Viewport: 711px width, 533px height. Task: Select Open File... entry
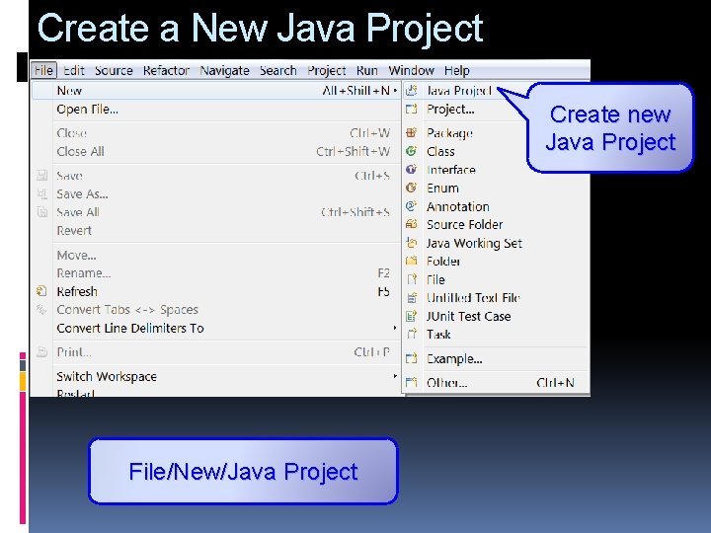coord(216,110)
